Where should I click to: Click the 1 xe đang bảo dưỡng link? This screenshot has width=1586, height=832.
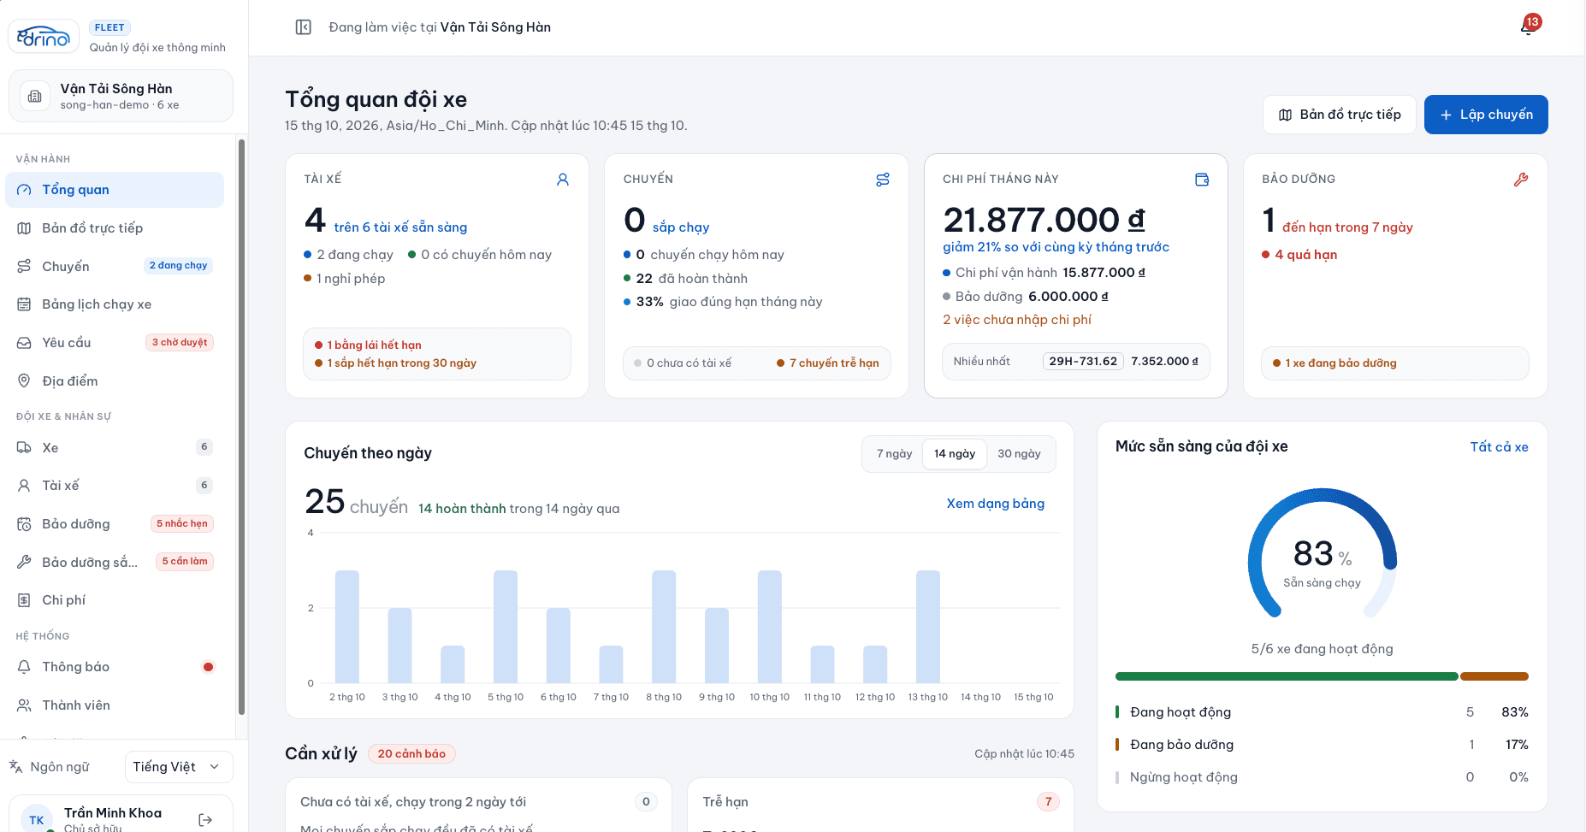pos(1334,363)
